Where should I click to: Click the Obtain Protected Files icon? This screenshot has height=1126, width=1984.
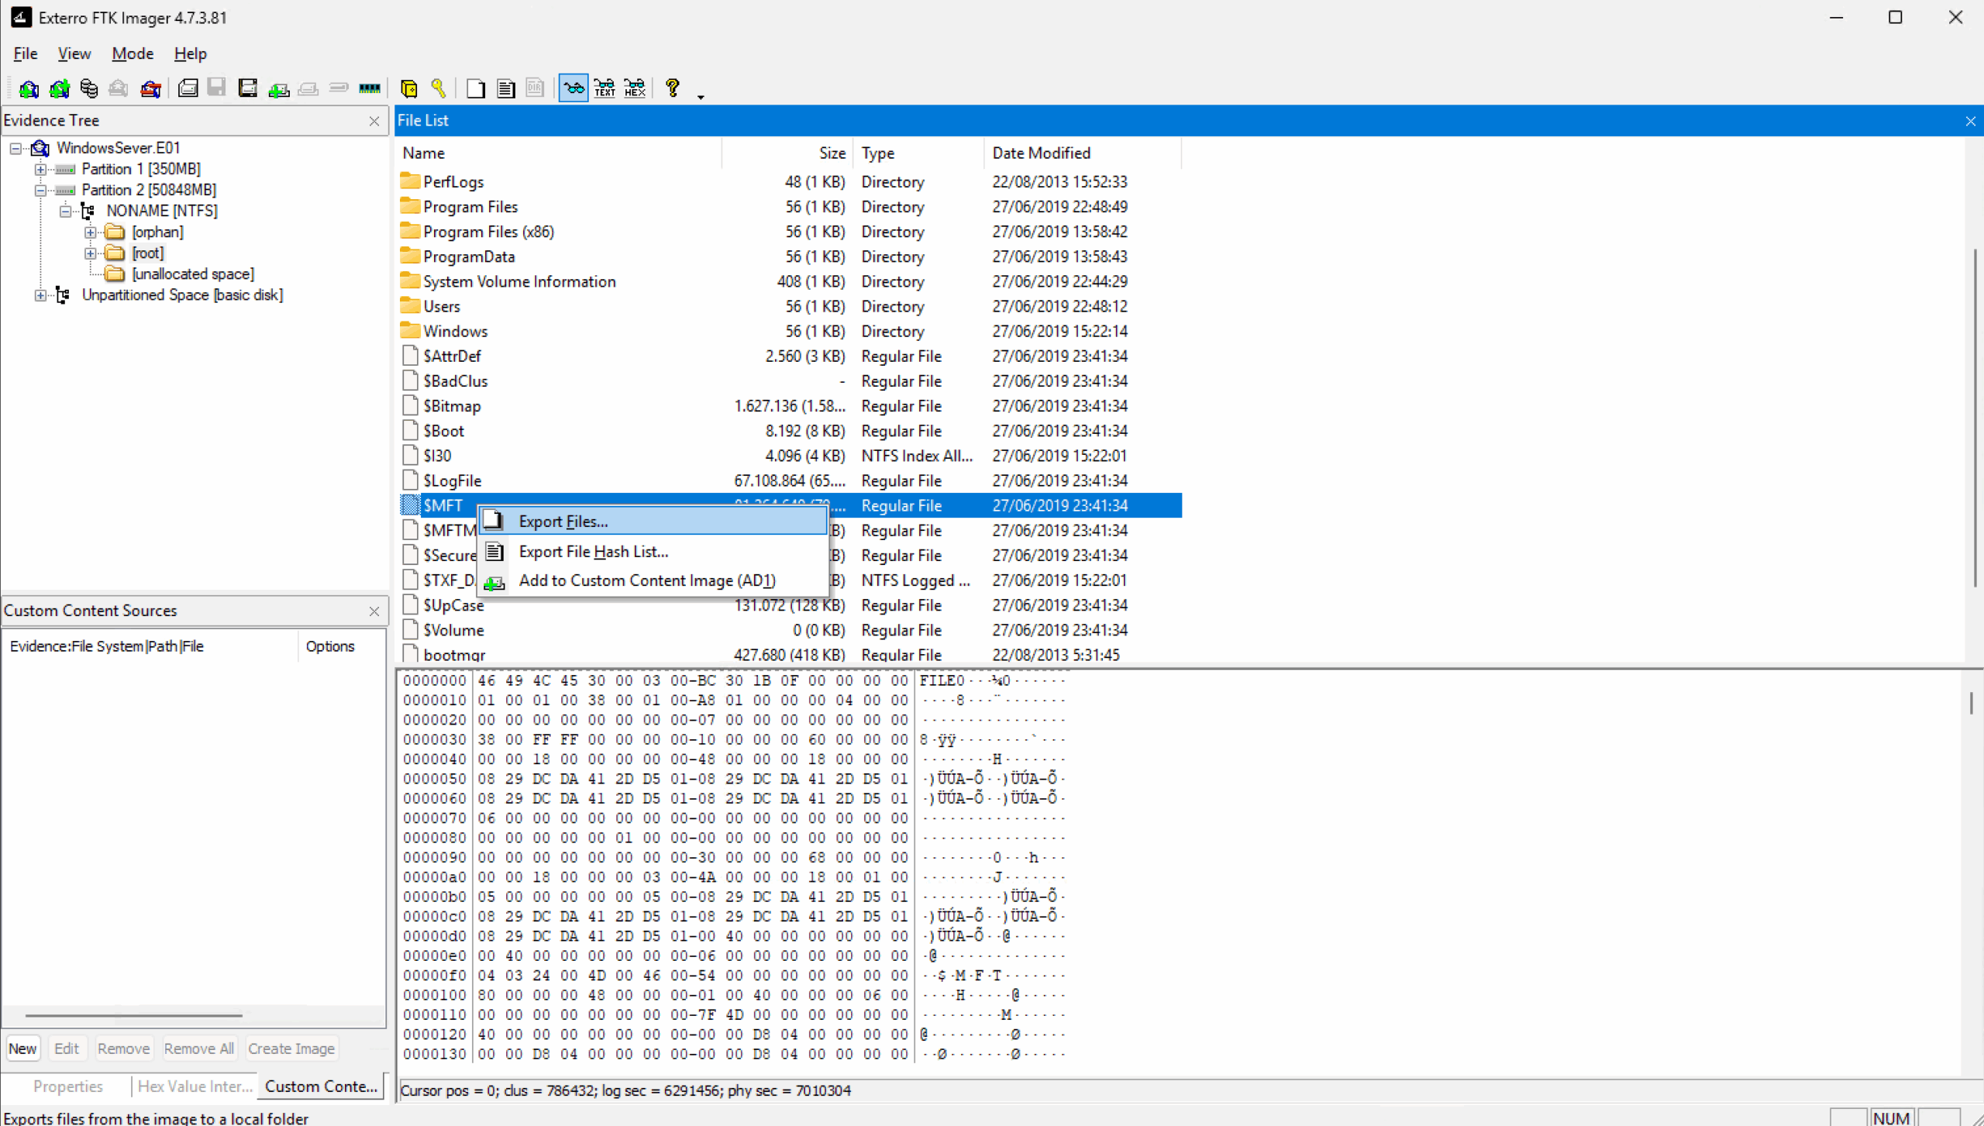pyautogui.click(x=408, y=88)
